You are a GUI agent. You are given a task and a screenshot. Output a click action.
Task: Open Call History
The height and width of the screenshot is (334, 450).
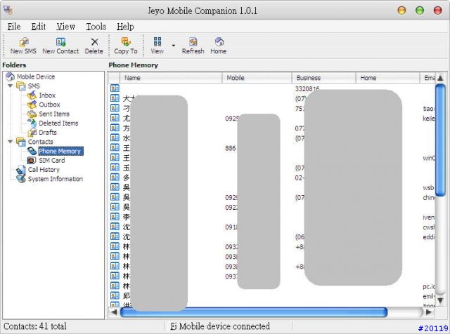point(44,170)
